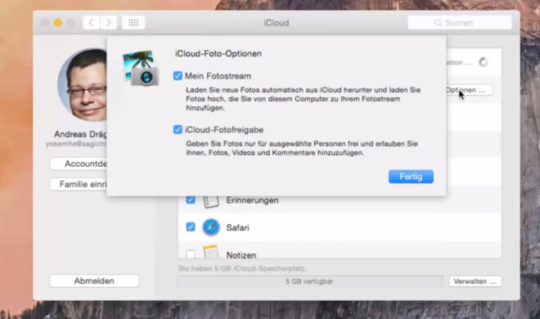The width and height of the screenshot is (540, 319).
Task: Click the Accountdetails button
Action: [x=79, y=164]
